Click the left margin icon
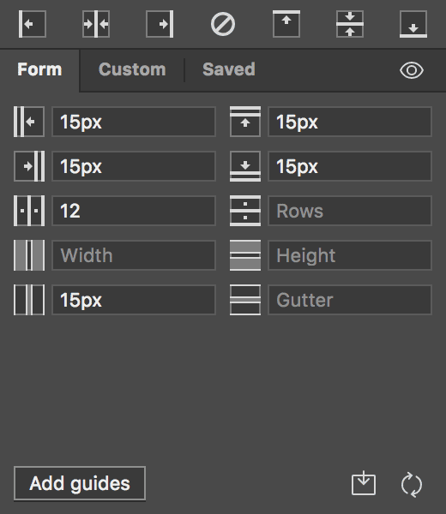 (x=29, y=122)
